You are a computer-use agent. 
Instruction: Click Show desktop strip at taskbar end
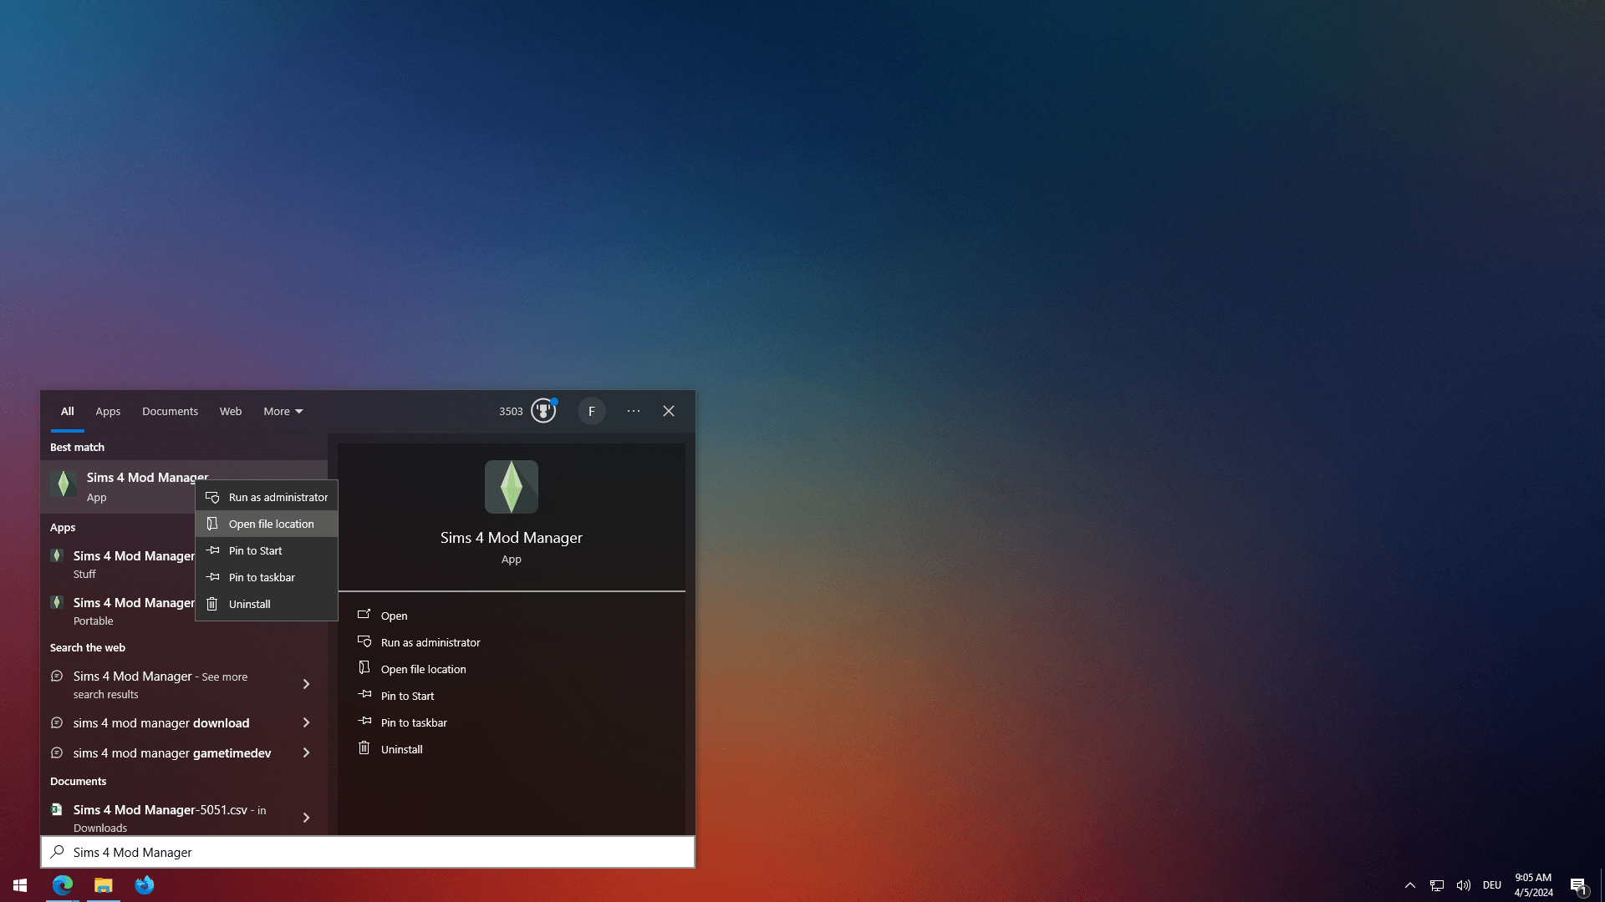pyautogui.click(x=1602, y=885)
